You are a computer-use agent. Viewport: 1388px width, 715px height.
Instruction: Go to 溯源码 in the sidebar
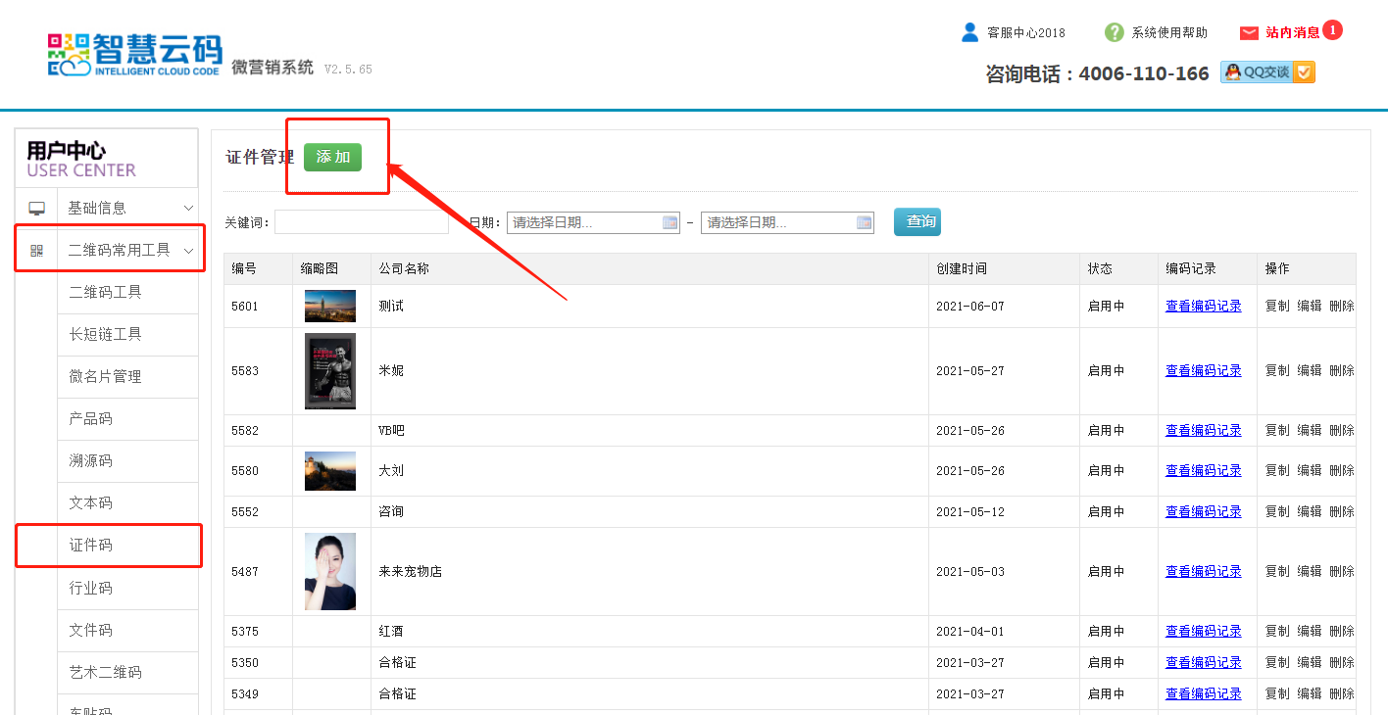[91, 460]
